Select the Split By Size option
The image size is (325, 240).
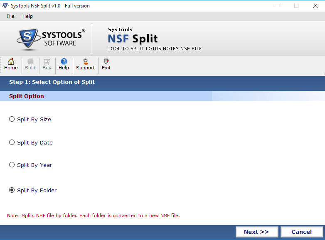30,119
